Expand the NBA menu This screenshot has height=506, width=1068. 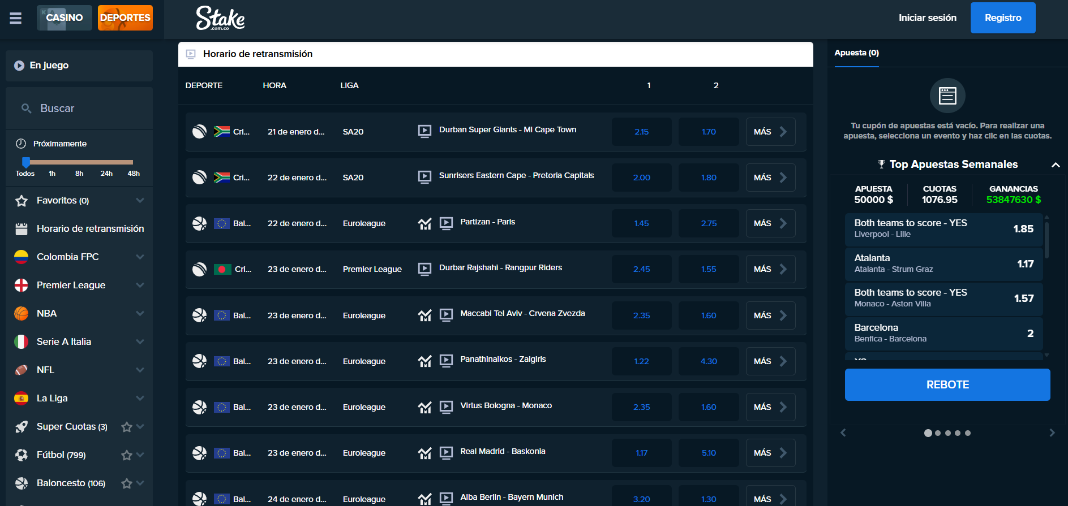[x=140, y=313]
